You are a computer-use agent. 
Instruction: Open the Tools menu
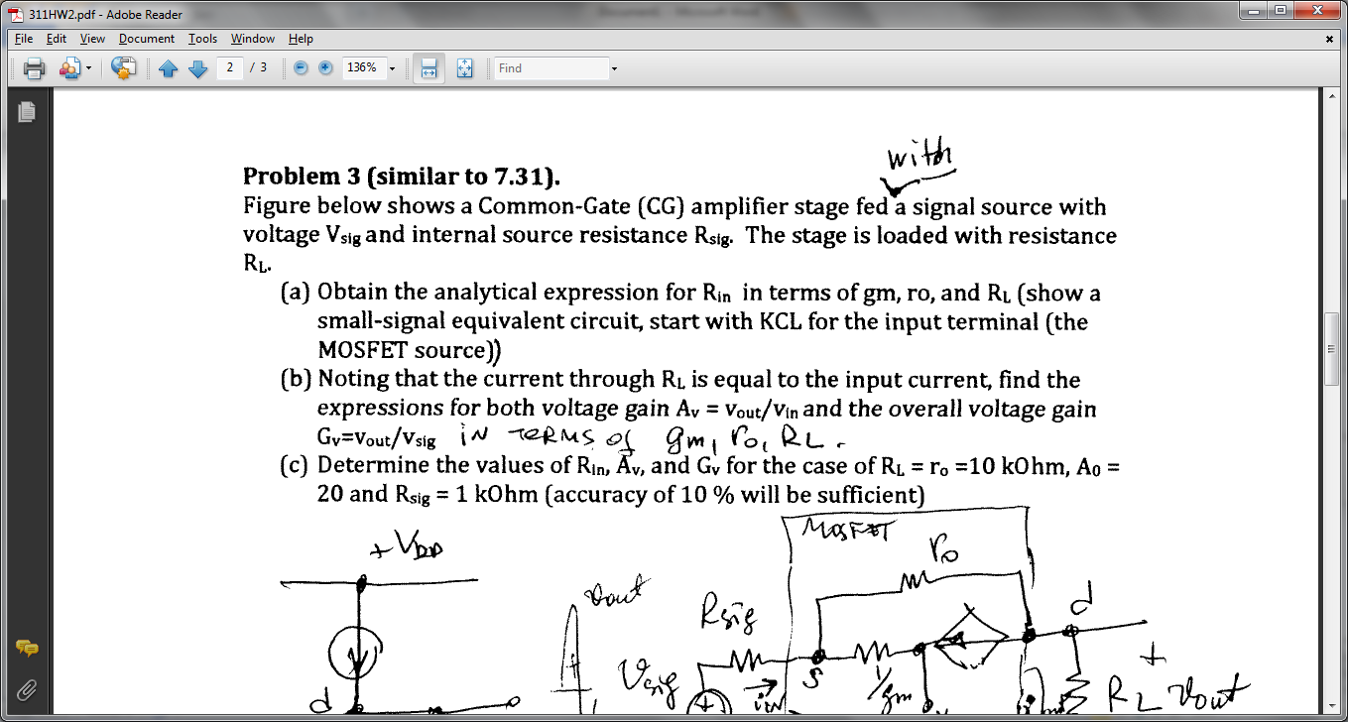tap(202, 39)
